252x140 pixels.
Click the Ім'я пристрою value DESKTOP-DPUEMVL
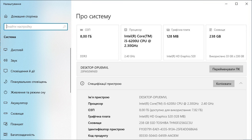click(153, 97)
